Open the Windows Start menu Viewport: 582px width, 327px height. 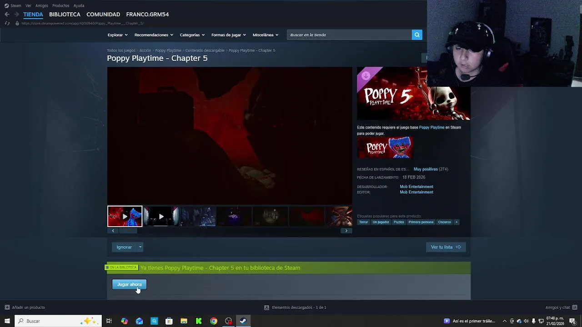[7, 321]
